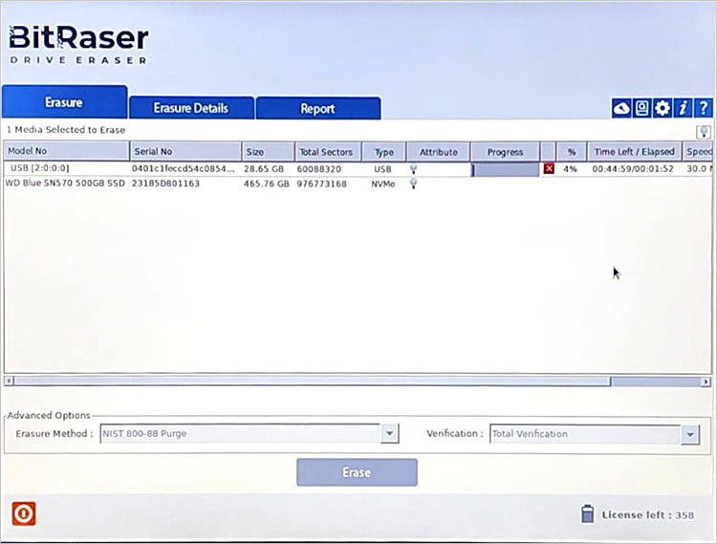The height and width of the screenshot is (544, 717).
Task: Click the scrollbar left arrow
Action: point(10,381)
